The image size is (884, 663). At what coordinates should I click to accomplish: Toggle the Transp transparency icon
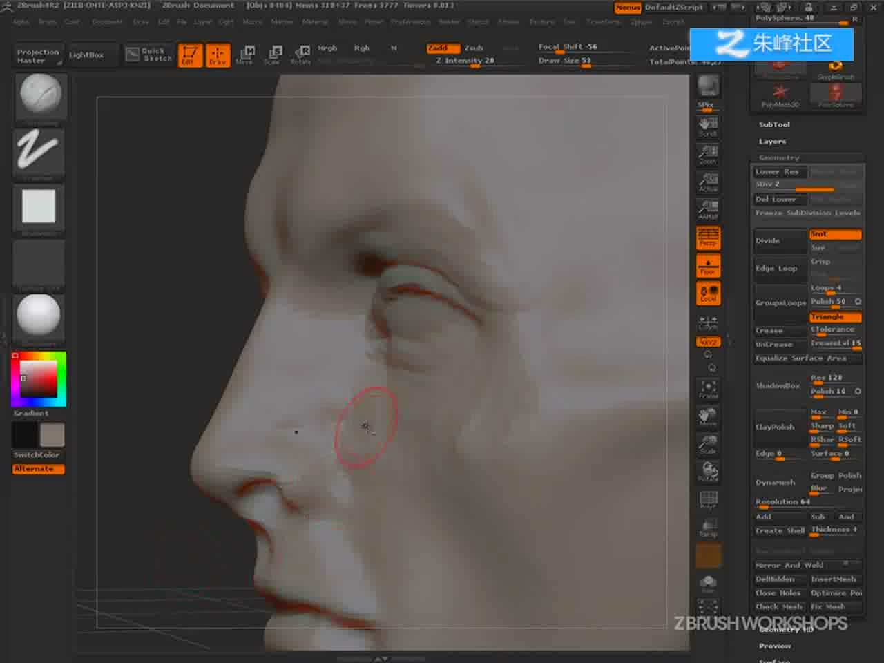708,528
